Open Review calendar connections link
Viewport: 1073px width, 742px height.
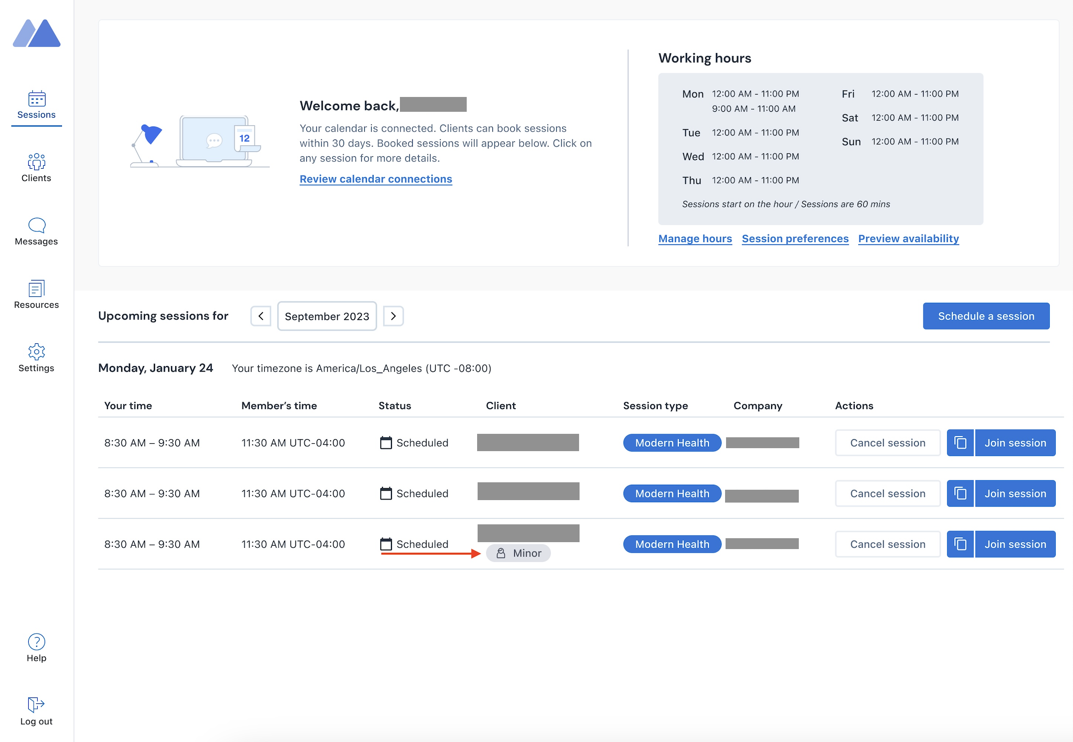(x=376, y=179)
